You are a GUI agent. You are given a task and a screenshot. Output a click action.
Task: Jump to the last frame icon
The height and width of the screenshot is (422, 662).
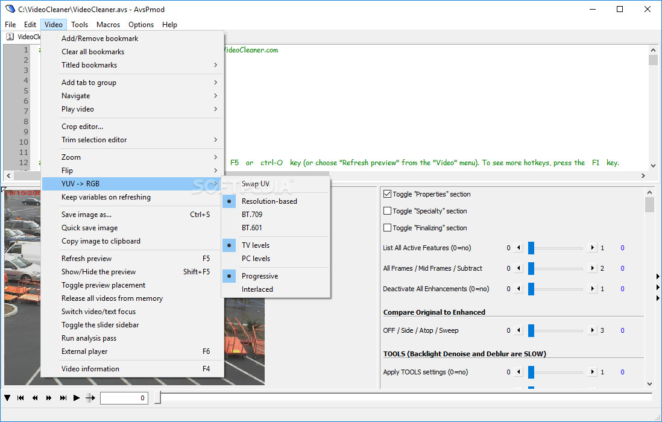63,397
